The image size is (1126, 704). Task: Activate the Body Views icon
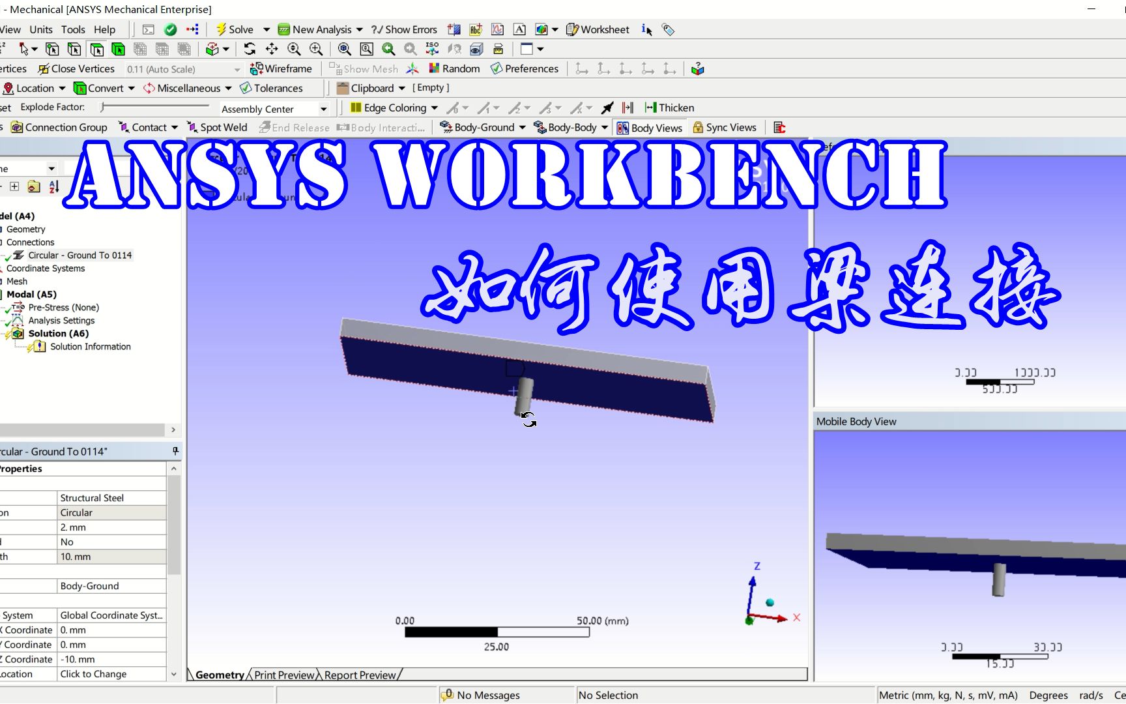(649, 127)
